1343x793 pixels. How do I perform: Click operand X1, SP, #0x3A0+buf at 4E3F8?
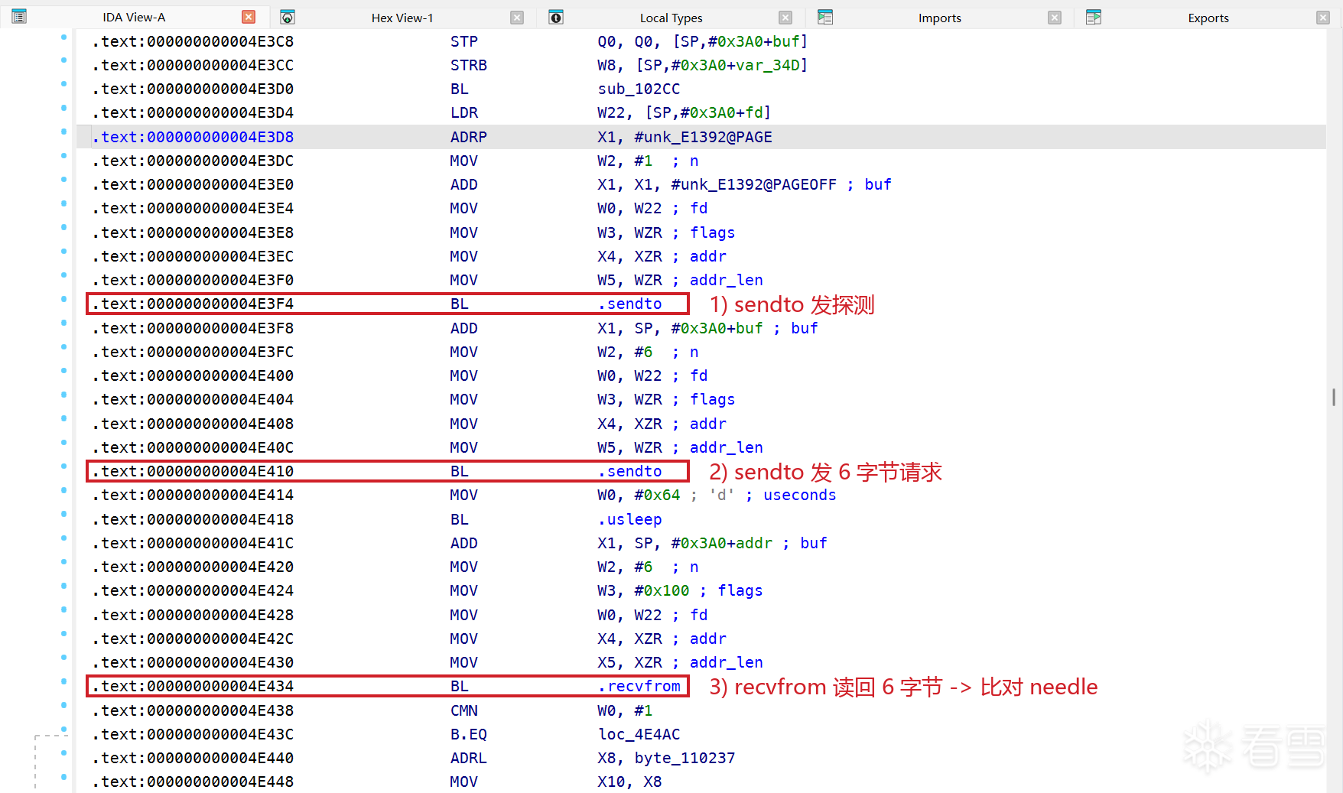pyautogui.click(x=680, y=328)
